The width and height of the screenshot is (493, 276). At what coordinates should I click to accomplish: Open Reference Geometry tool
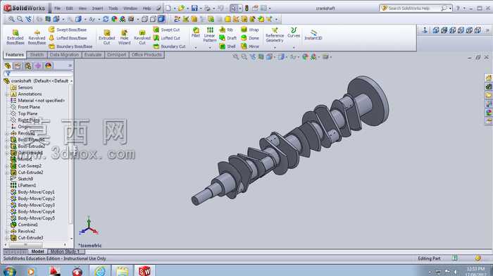275,34
